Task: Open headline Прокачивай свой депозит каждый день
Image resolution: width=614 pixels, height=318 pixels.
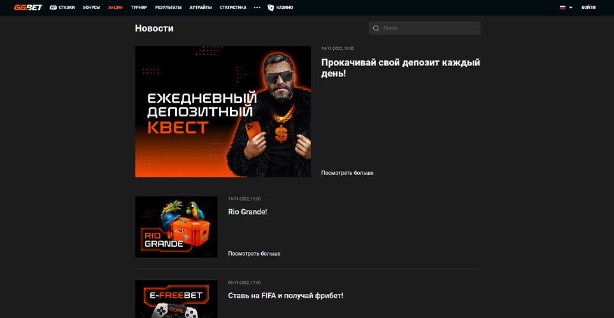Action: pos(400,68)
